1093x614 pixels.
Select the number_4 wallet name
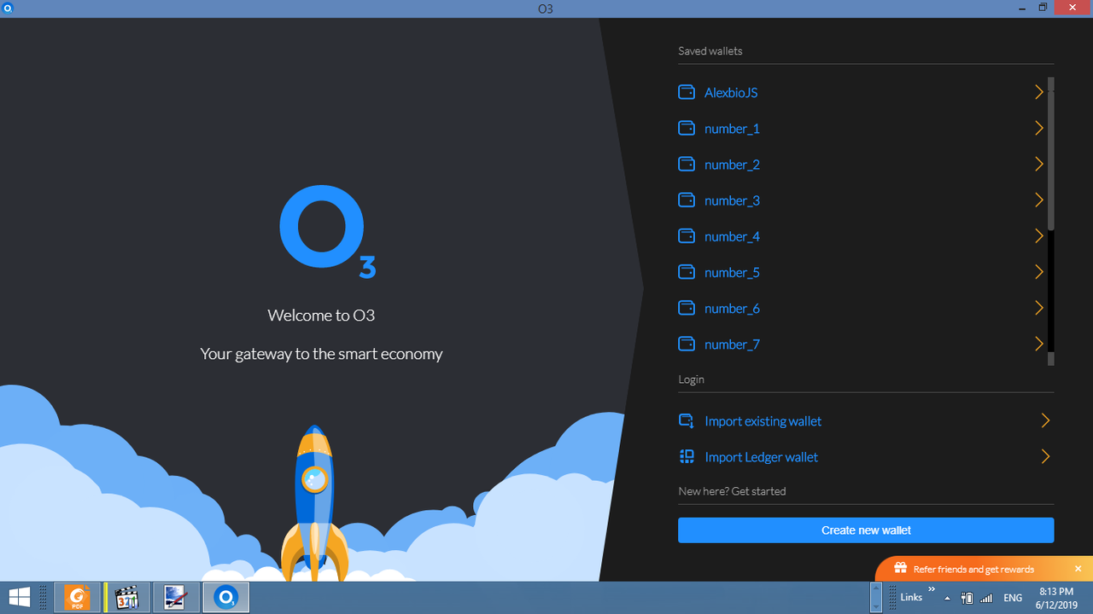point(732,236)
